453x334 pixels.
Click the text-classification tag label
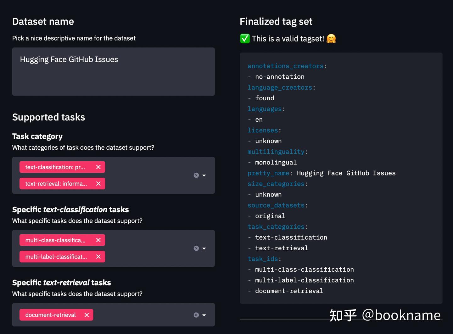click(55, 167)
